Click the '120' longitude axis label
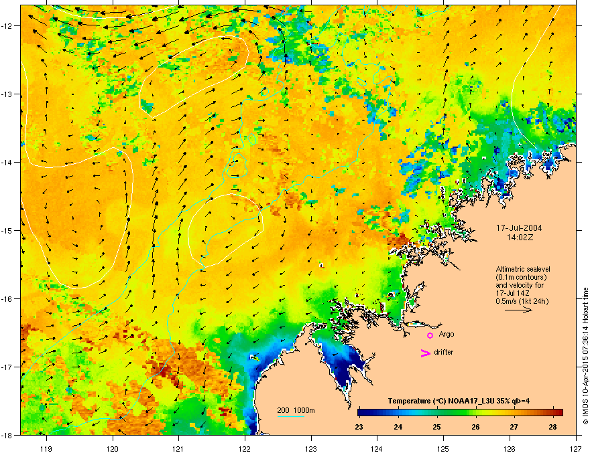Image resolution: width=590 pixels, height=455 pixels. 113,448
